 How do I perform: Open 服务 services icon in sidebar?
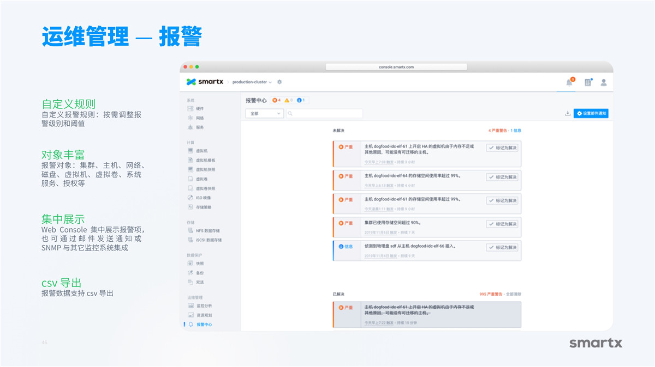pos(190,127)
